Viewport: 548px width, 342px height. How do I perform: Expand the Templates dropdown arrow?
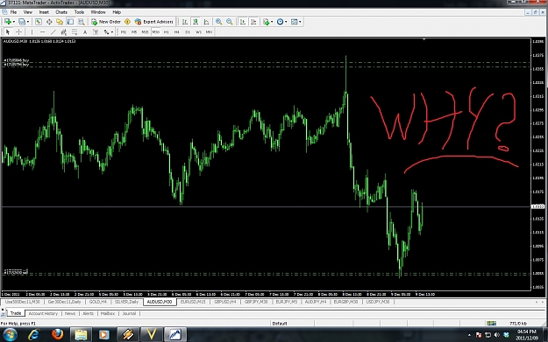click(x=300, y=22)
